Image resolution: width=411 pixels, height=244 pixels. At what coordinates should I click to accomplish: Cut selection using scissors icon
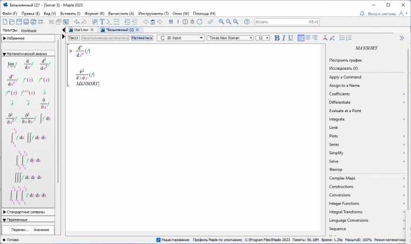51,22
